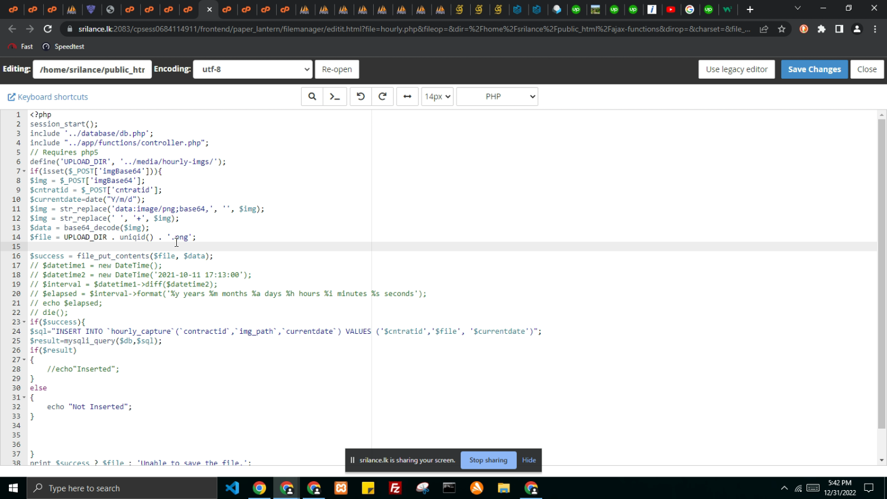887x499 pixels.
Task: Bookmark this page with star icon
Action: coord(782,29)
